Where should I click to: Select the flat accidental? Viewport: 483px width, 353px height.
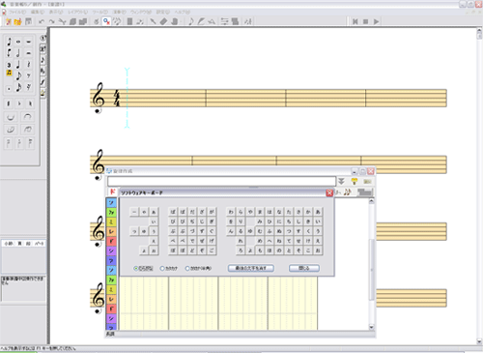(19, 103)
